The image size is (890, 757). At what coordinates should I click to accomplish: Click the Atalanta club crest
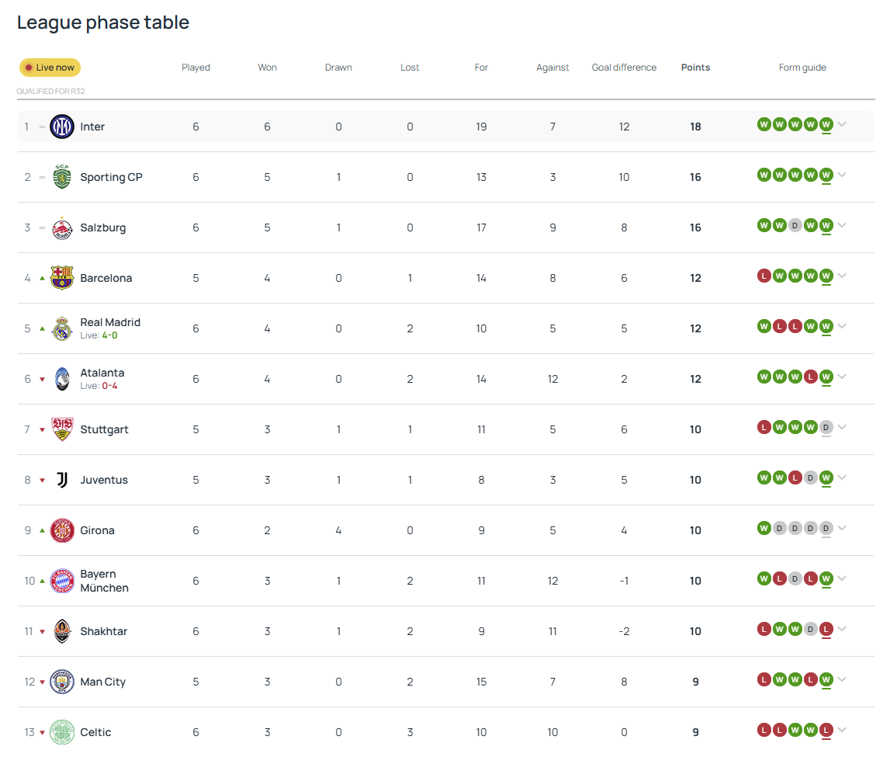click(x=62, y=379)
